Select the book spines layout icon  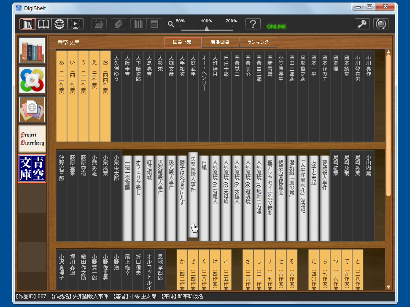(x=138, y=24)
